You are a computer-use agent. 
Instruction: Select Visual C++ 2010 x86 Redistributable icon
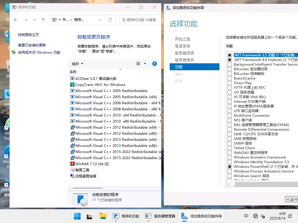[x=72, y=121]
